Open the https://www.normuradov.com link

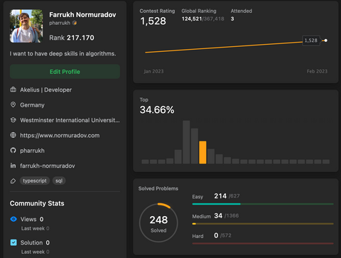(60, 135)
